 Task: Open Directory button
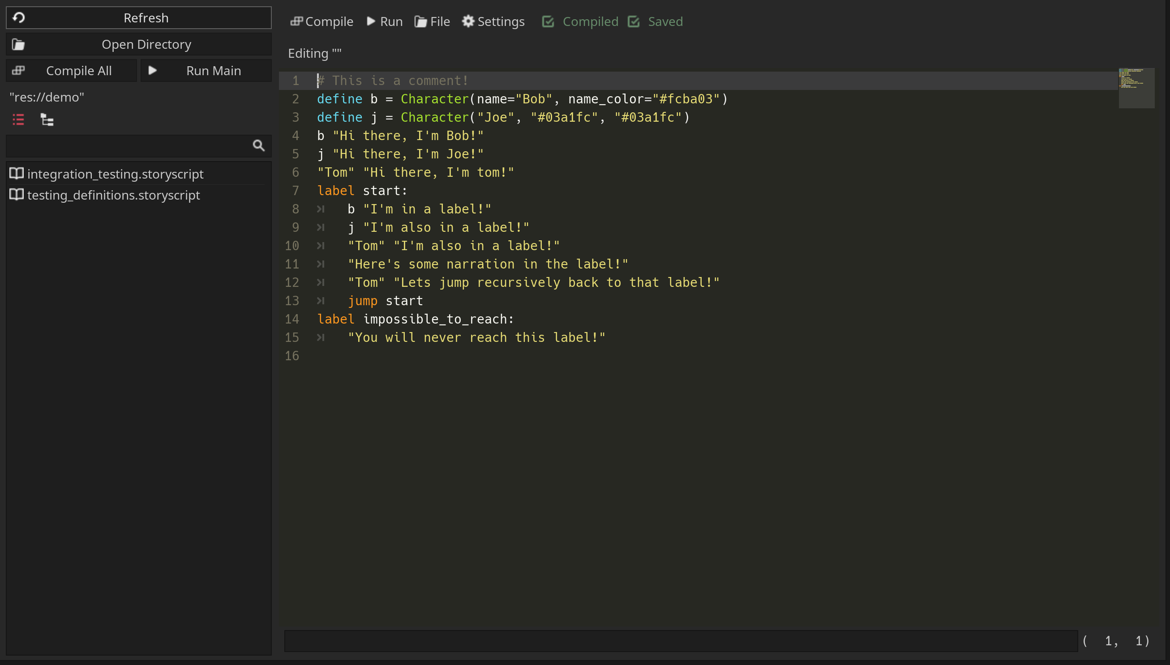pyautogui.click(x=138, y=44)
